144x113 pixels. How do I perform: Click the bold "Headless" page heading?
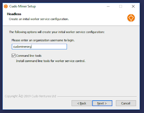14,14
